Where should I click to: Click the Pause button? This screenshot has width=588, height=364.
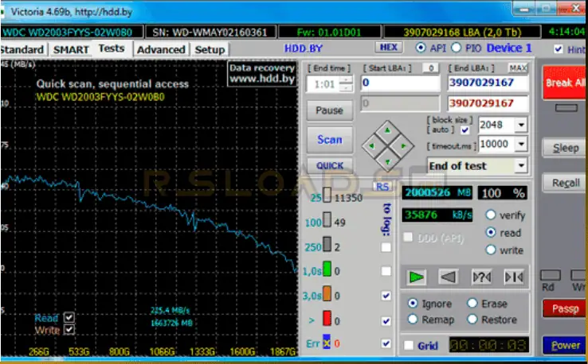pyautogui.click(x=329, y=110)
